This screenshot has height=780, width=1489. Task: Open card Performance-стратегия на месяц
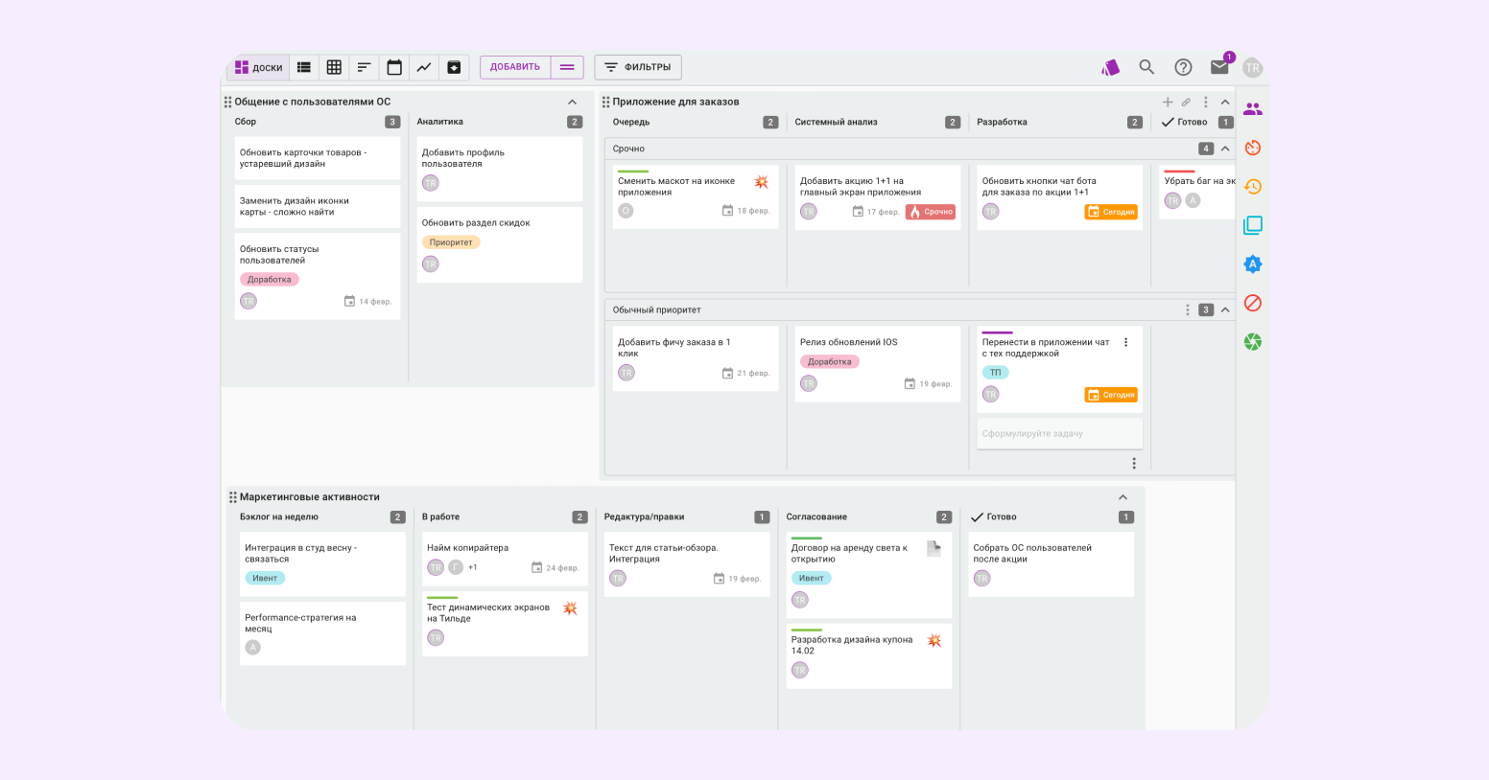[x=322, y=633]
